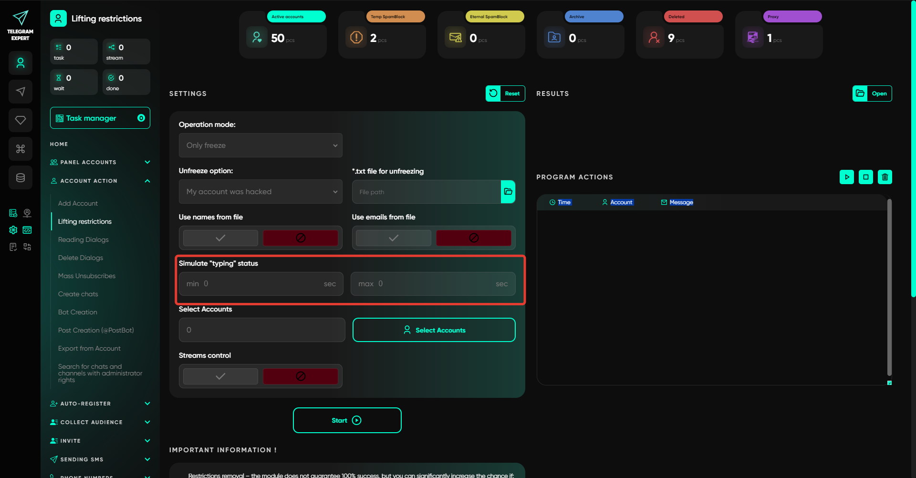Image resolution: width=916 pixels, height=478 pixels.
Task: Open the results folder
Action: pyautogui.click(x=872, y=94)
